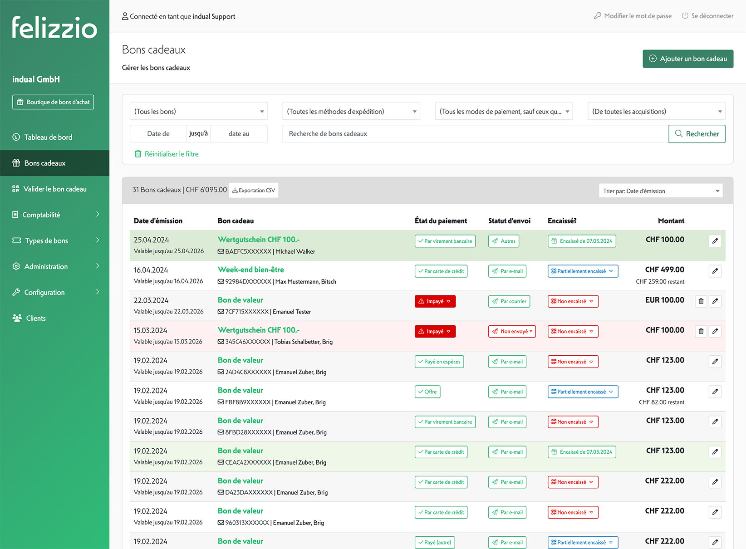Click trash icon on Tobias Schalbetter voucher row
Viewport: 746px width, 549px height.
pos(701,331)
